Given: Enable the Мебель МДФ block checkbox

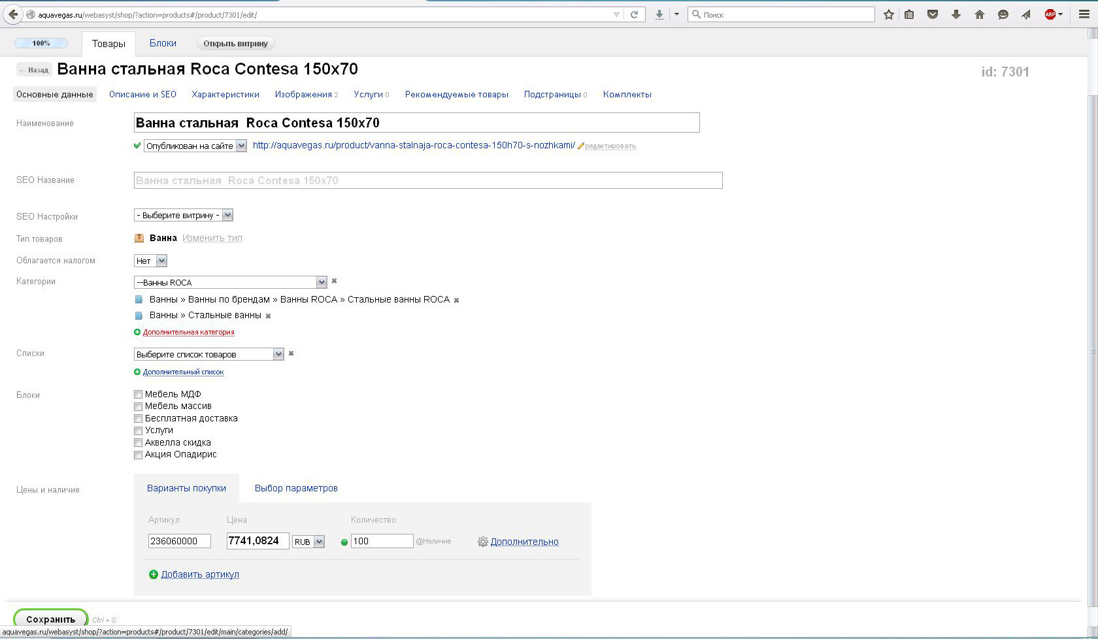Looking at the screenshot, I should pyautogui.click(x=138, y=395).
